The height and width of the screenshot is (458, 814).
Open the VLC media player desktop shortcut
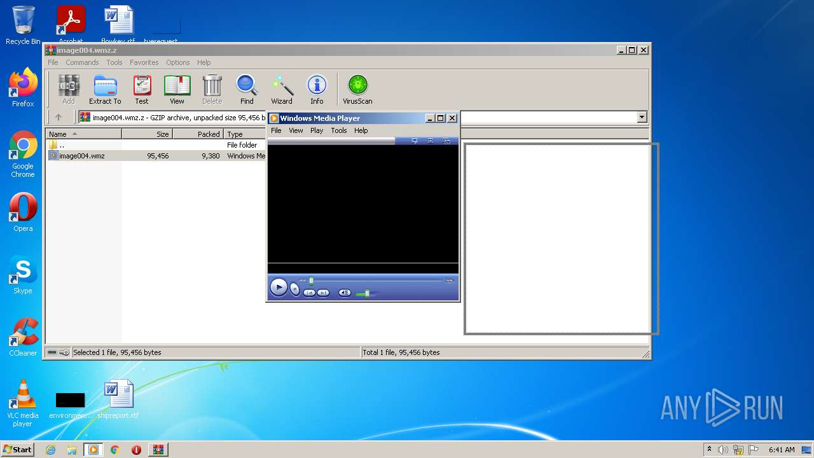pyautogui.click(x=23, y=403)
